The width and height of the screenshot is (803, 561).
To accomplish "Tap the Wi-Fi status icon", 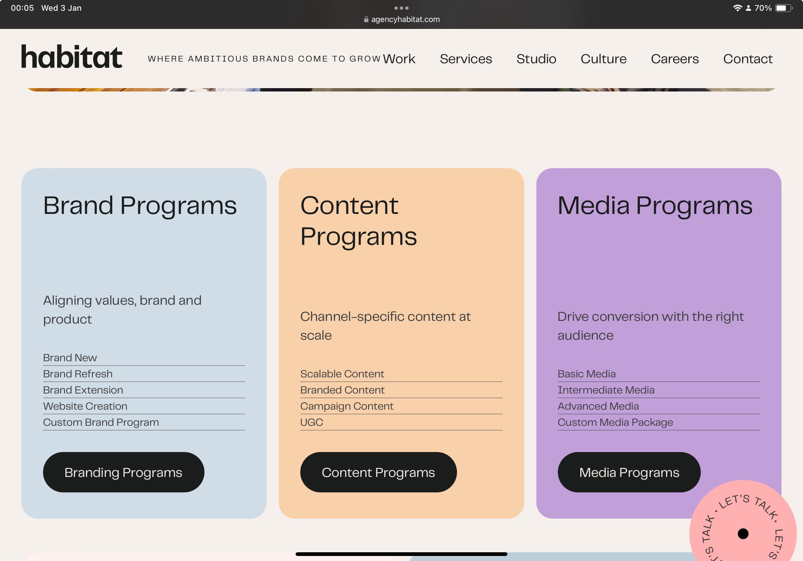I will [x=737, y=8].
